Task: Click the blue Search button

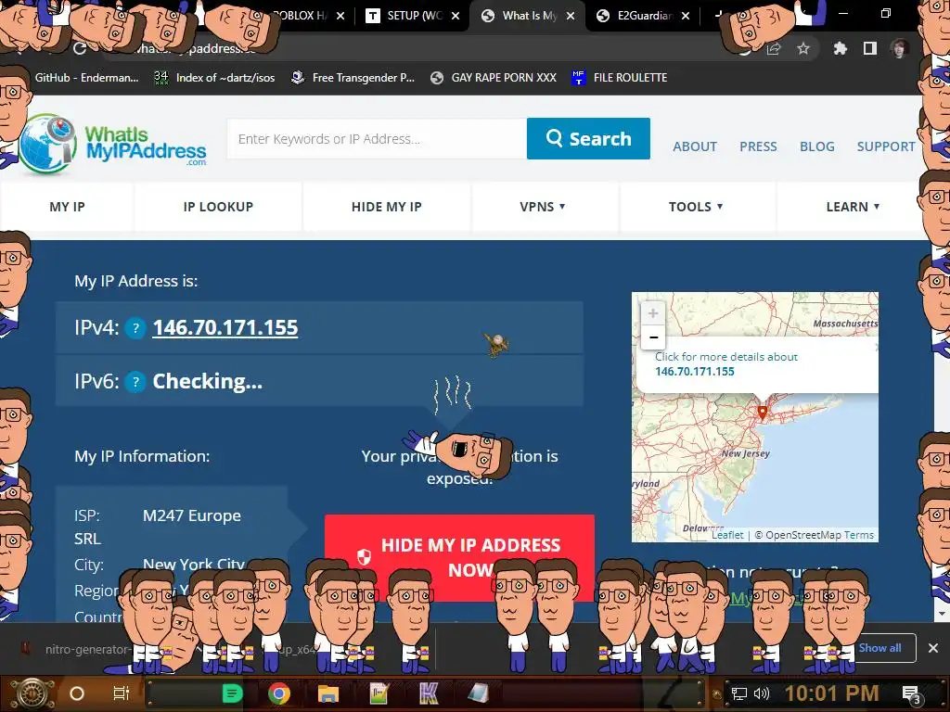Action: click(588, 139)
